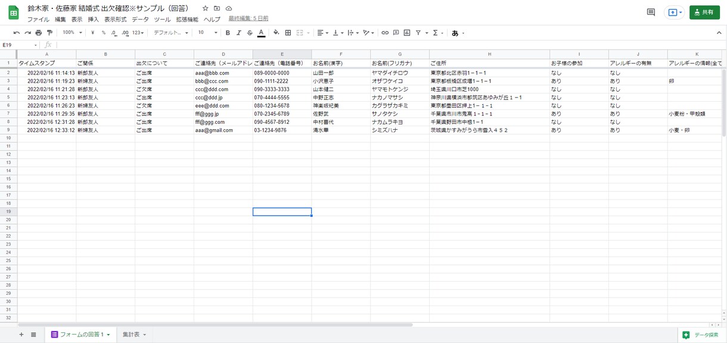Open the 編集 menu
Screen dimensions: 727x343
(x=60, y=20)
